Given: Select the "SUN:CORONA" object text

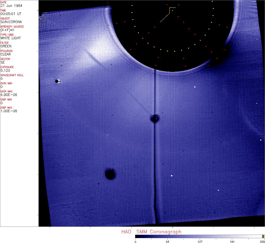Looking at the screenshot, I should tap(11, 22).
